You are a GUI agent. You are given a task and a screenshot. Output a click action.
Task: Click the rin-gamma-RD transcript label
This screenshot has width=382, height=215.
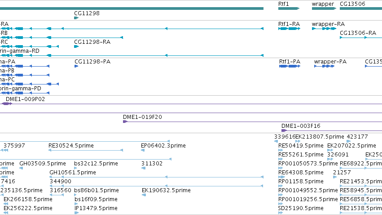[x=19, y=51]
